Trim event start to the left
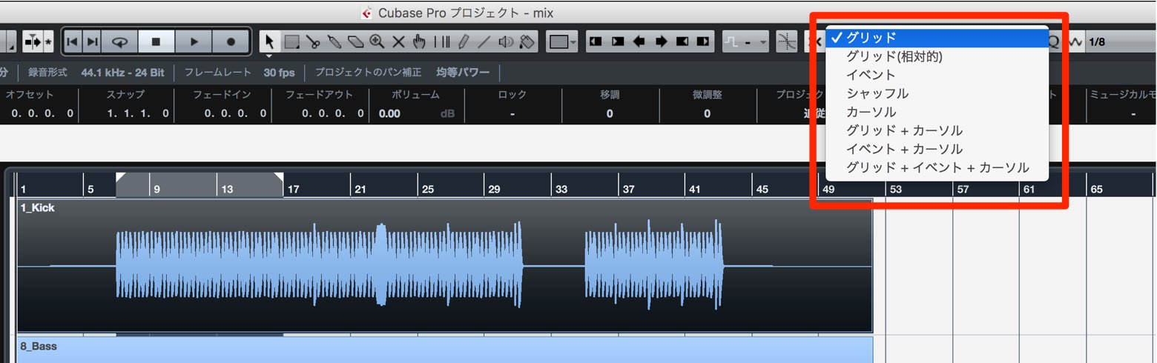The image size is (1157, 363). 595,42
